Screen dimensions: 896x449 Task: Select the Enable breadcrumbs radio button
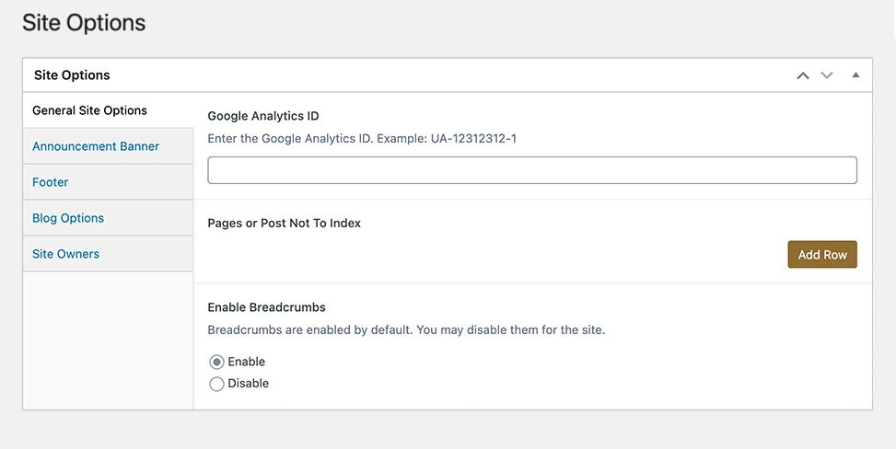click(x=216, y=363)
